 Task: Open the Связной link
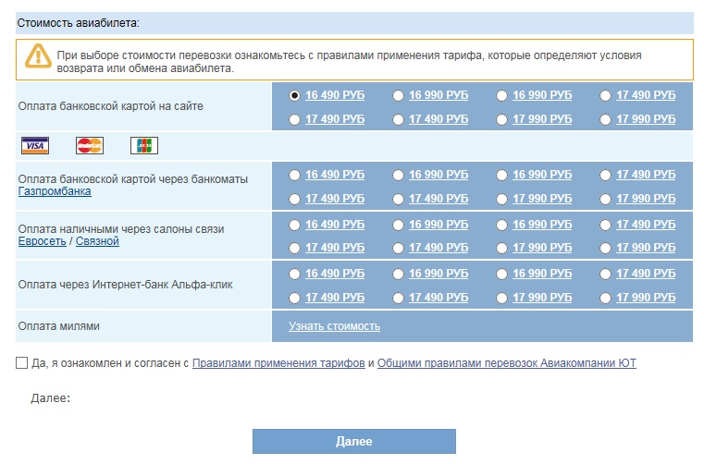[97, 241]
